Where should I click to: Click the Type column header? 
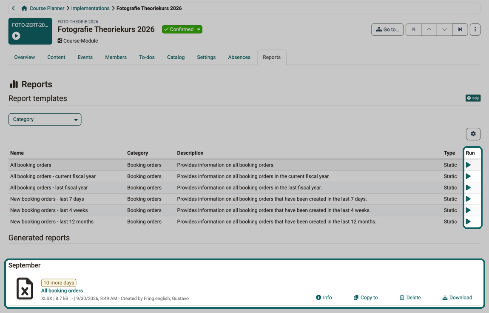point(449,153)
